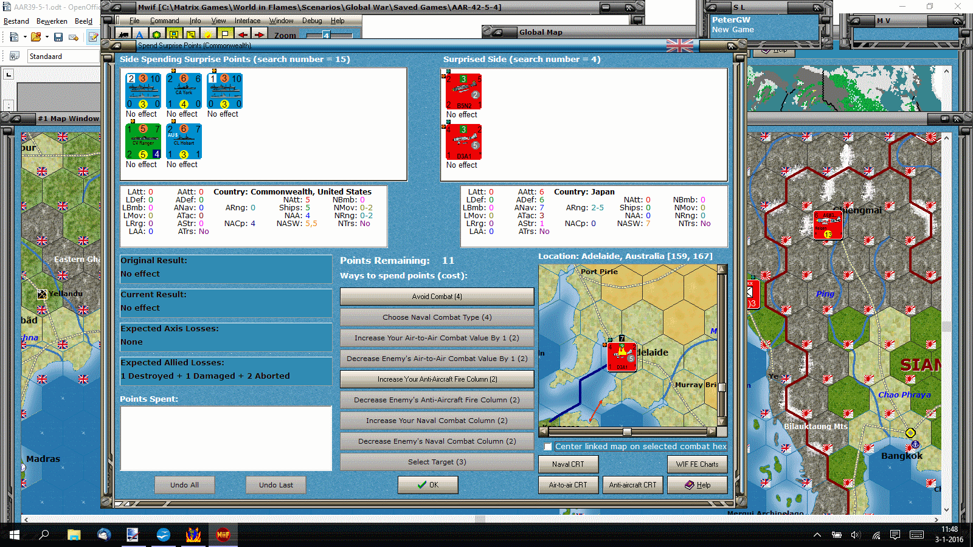Screen dimensions: 973x547
Task: Click Select Target (3) button
Action: pos(437,462)
